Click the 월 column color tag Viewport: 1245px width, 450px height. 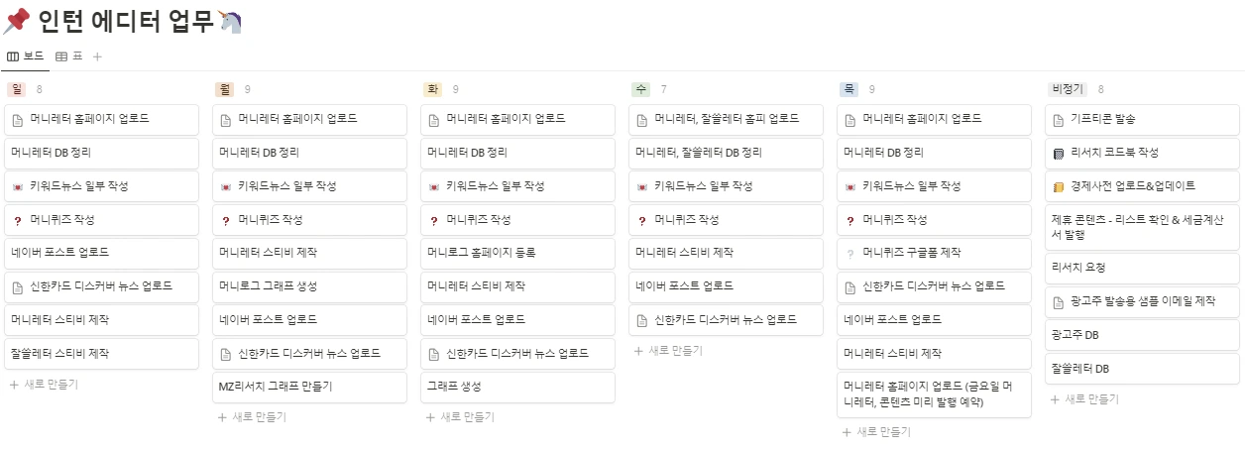(x=225, y=89)
